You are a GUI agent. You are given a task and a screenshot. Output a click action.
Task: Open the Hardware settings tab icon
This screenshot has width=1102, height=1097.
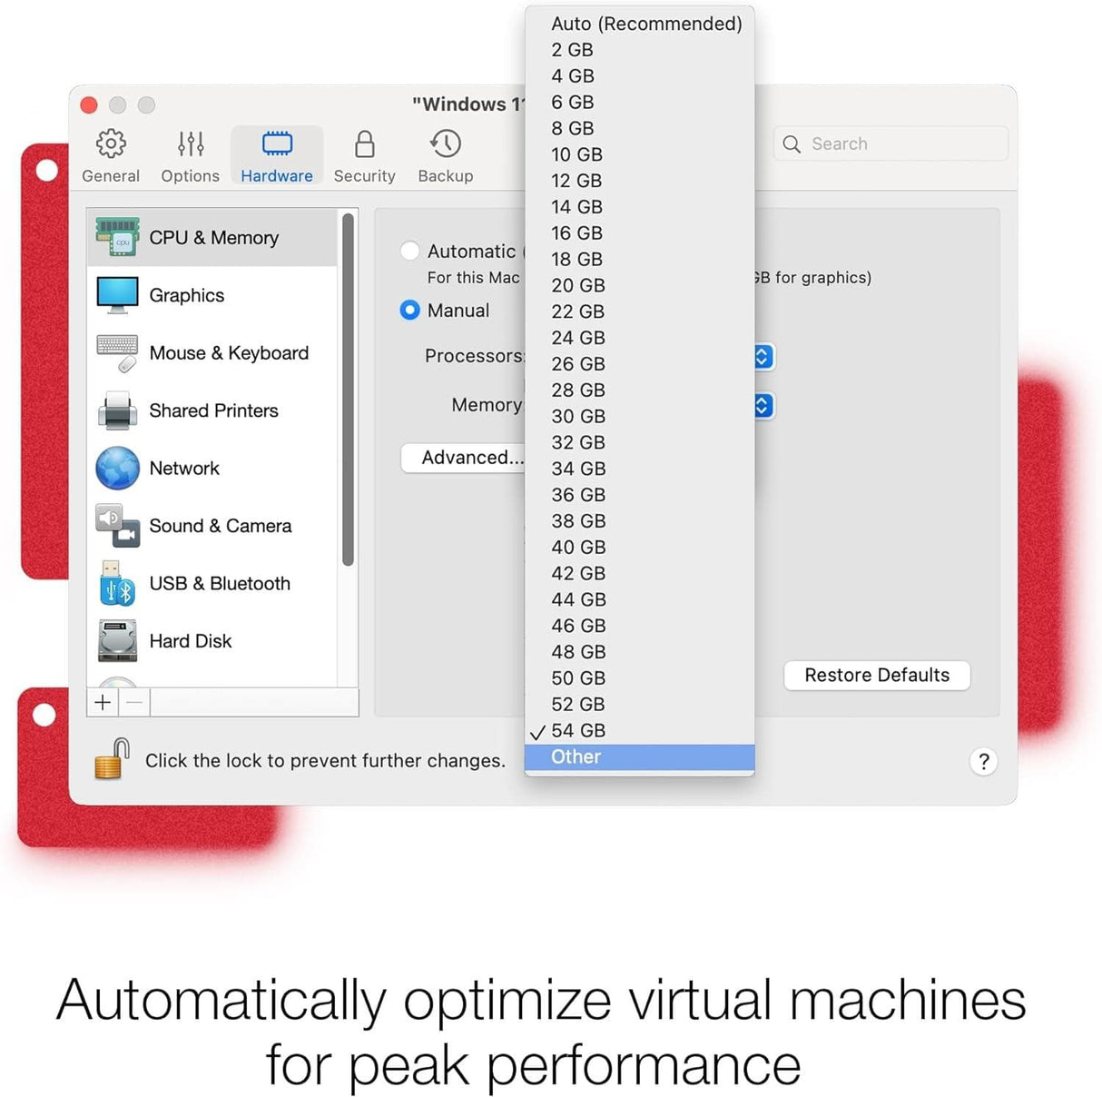(276, 154)
